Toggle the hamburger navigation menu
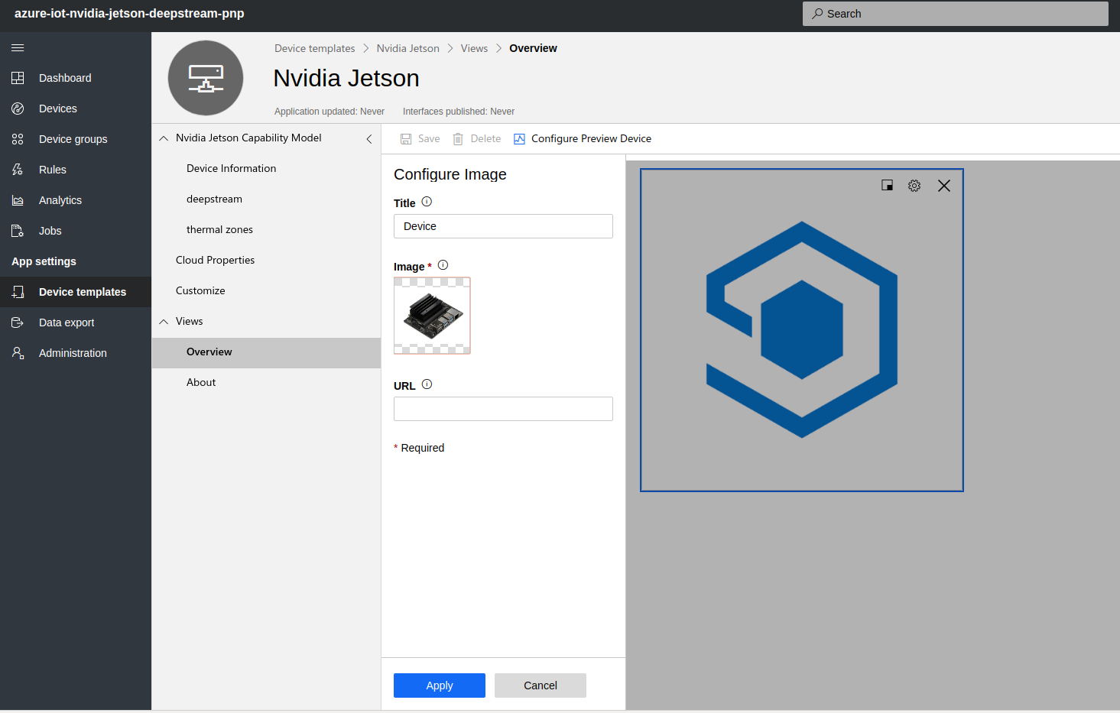Image resolution: width=1120 pixels, height=713 pixels. coord(18,47)
